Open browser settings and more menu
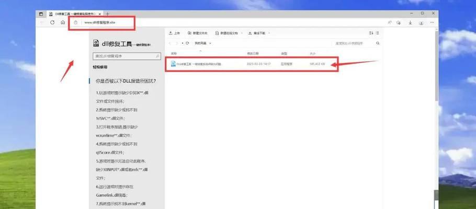Image resolution: width=476 pixels, height=209 pixels. [x=433, y=22]
